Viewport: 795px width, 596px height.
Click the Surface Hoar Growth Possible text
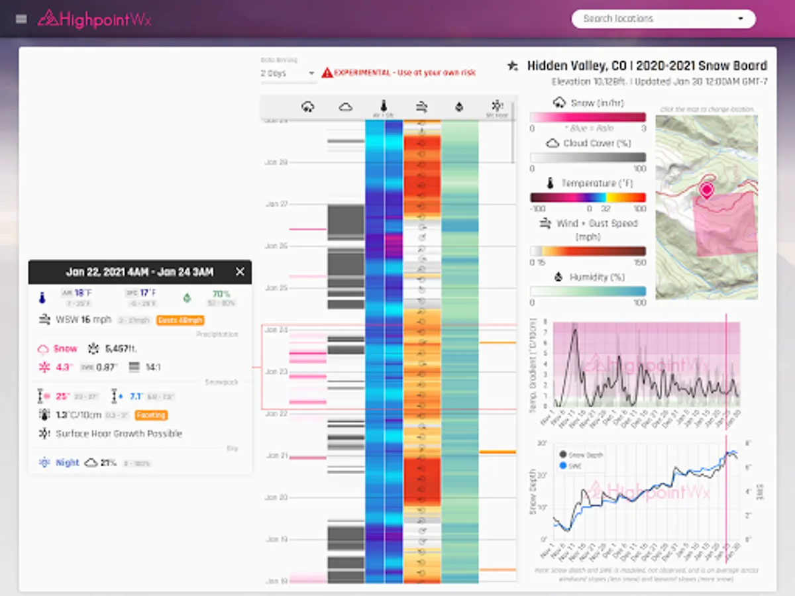click(x=119, y=434)
